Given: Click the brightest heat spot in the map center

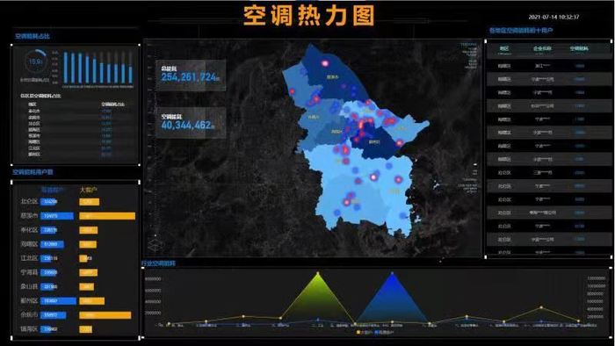Looking at the screenshot, I should click(362, 125).
